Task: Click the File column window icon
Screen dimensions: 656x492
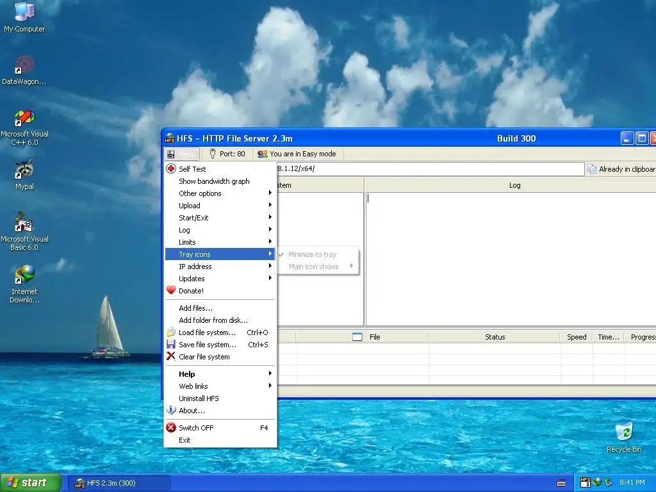Action: (357, 337)
